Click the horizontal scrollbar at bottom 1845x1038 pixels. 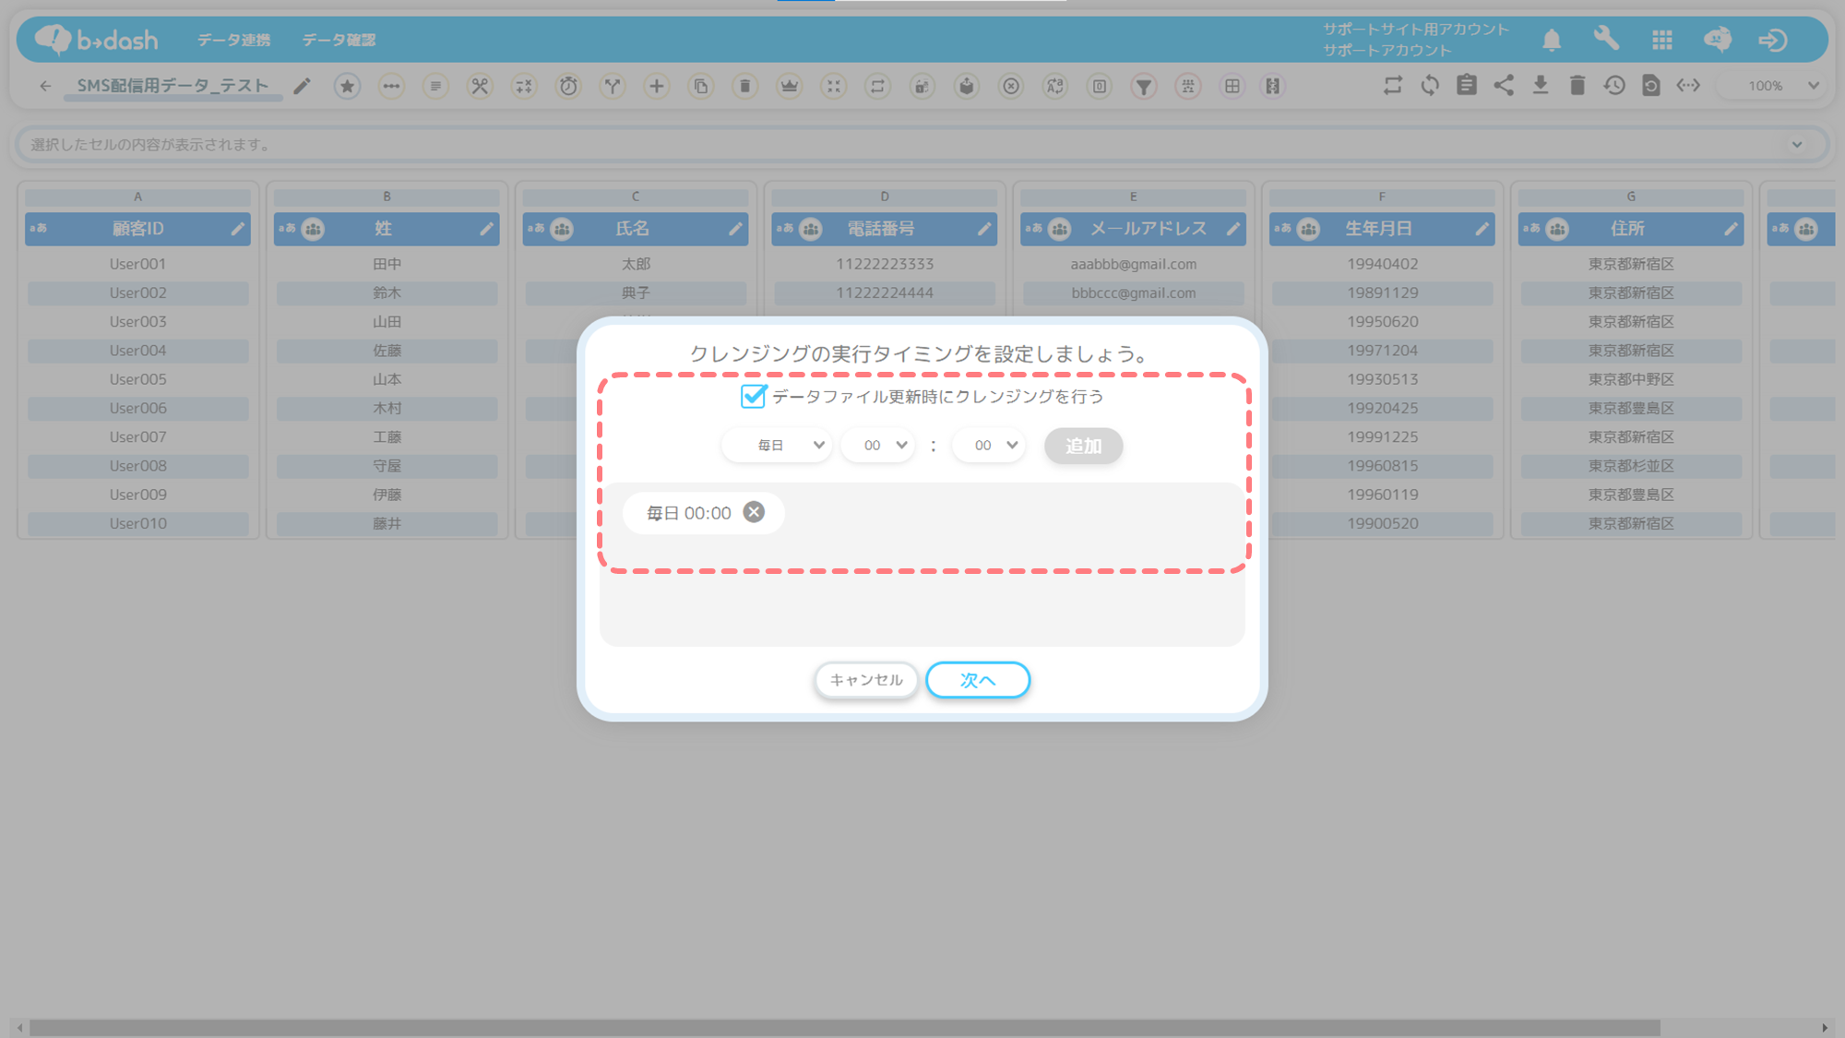pos(844,1028)
